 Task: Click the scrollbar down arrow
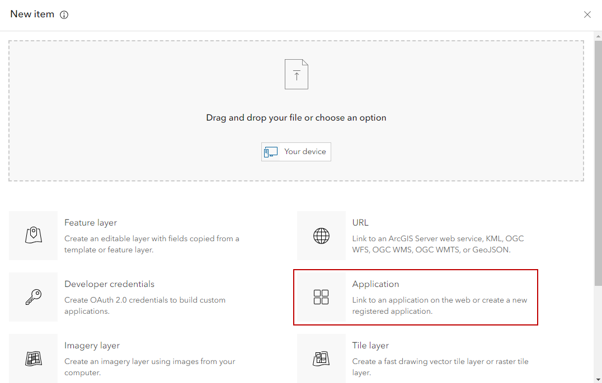pos(598,379)
